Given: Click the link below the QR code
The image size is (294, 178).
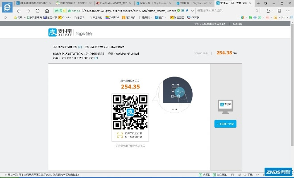Looking at the screenshot, I should point(130,146).
